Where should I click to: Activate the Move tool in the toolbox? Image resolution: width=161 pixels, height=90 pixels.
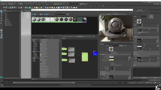[x=1, y=18]
